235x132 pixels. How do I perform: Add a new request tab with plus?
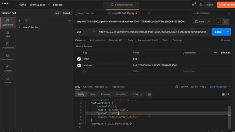click(x=143, y=13)
